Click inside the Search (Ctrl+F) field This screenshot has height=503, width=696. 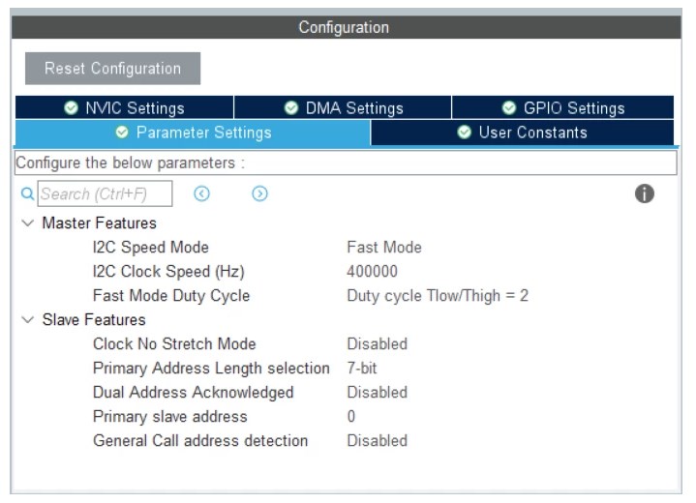click(x=105, y=194)
